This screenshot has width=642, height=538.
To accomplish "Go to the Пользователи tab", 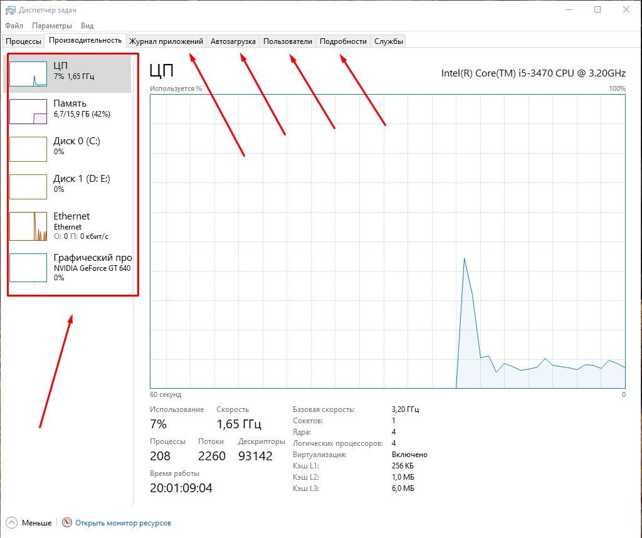I will click(x=287, y=41).
